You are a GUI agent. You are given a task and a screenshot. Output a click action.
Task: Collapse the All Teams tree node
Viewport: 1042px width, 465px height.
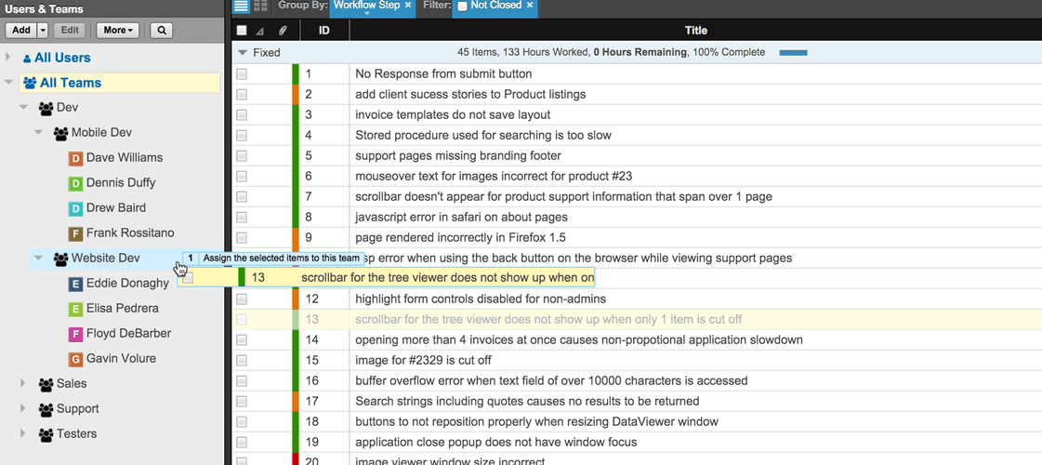[8, 83]
